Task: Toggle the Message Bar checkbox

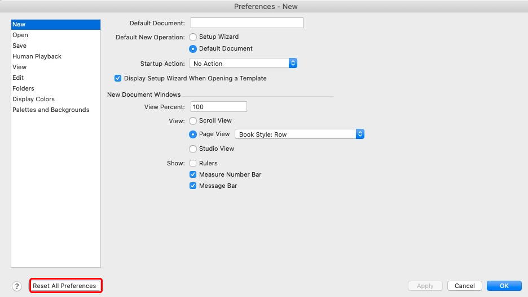Action: click(x=193, y=186)
